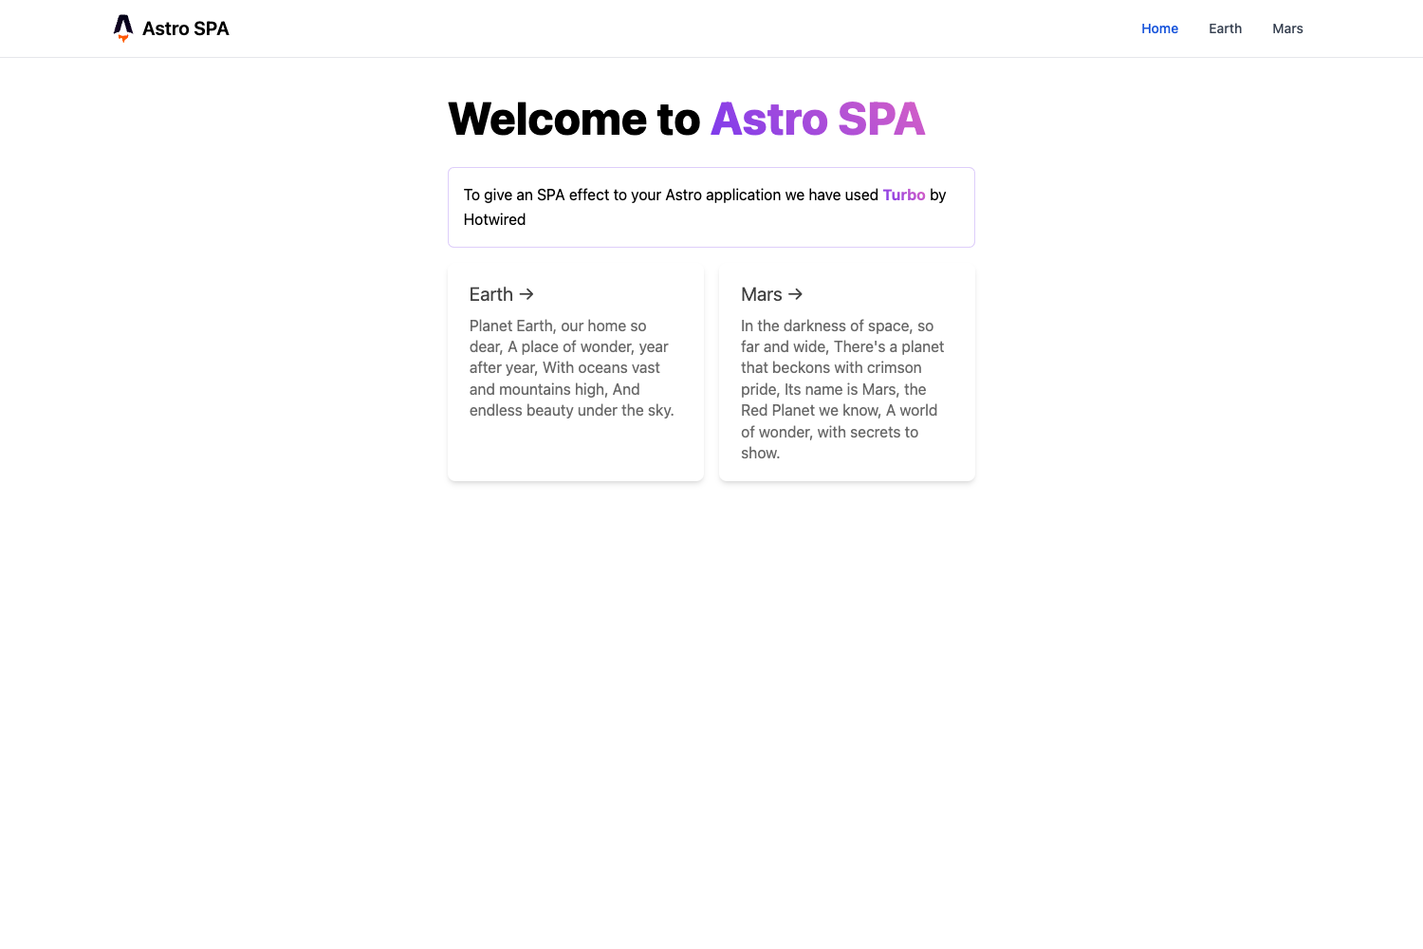Screen dimensions: 1423x949
Task: Open the Earth page from navbar
Action: 1225,28
